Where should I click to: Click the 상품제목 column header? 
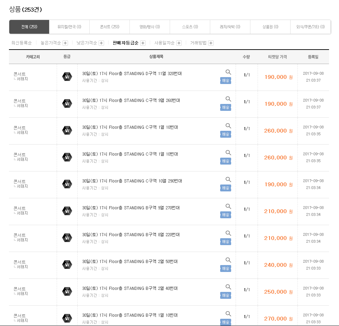(156, 56)
